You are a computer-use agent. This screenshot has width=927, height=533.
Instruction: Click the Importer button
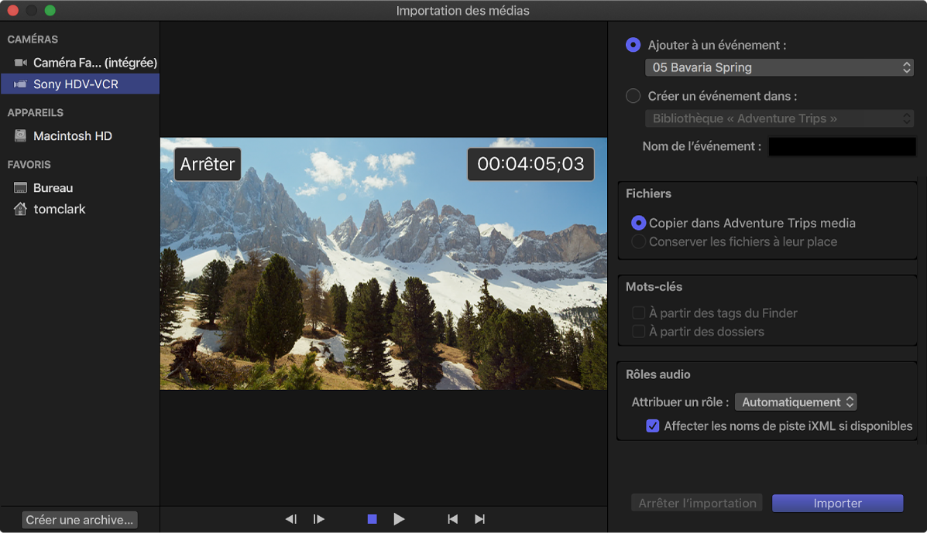(837, 503)
